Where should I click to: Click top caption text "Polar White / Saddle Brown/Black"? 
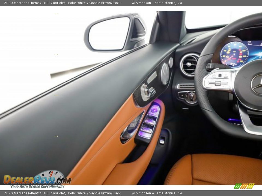pyautogui.click(x=94, y=3)
